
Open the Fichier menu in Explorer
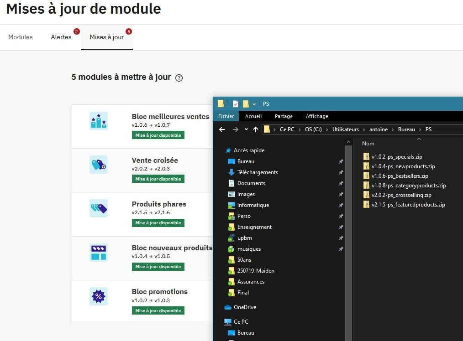point(226,116)
